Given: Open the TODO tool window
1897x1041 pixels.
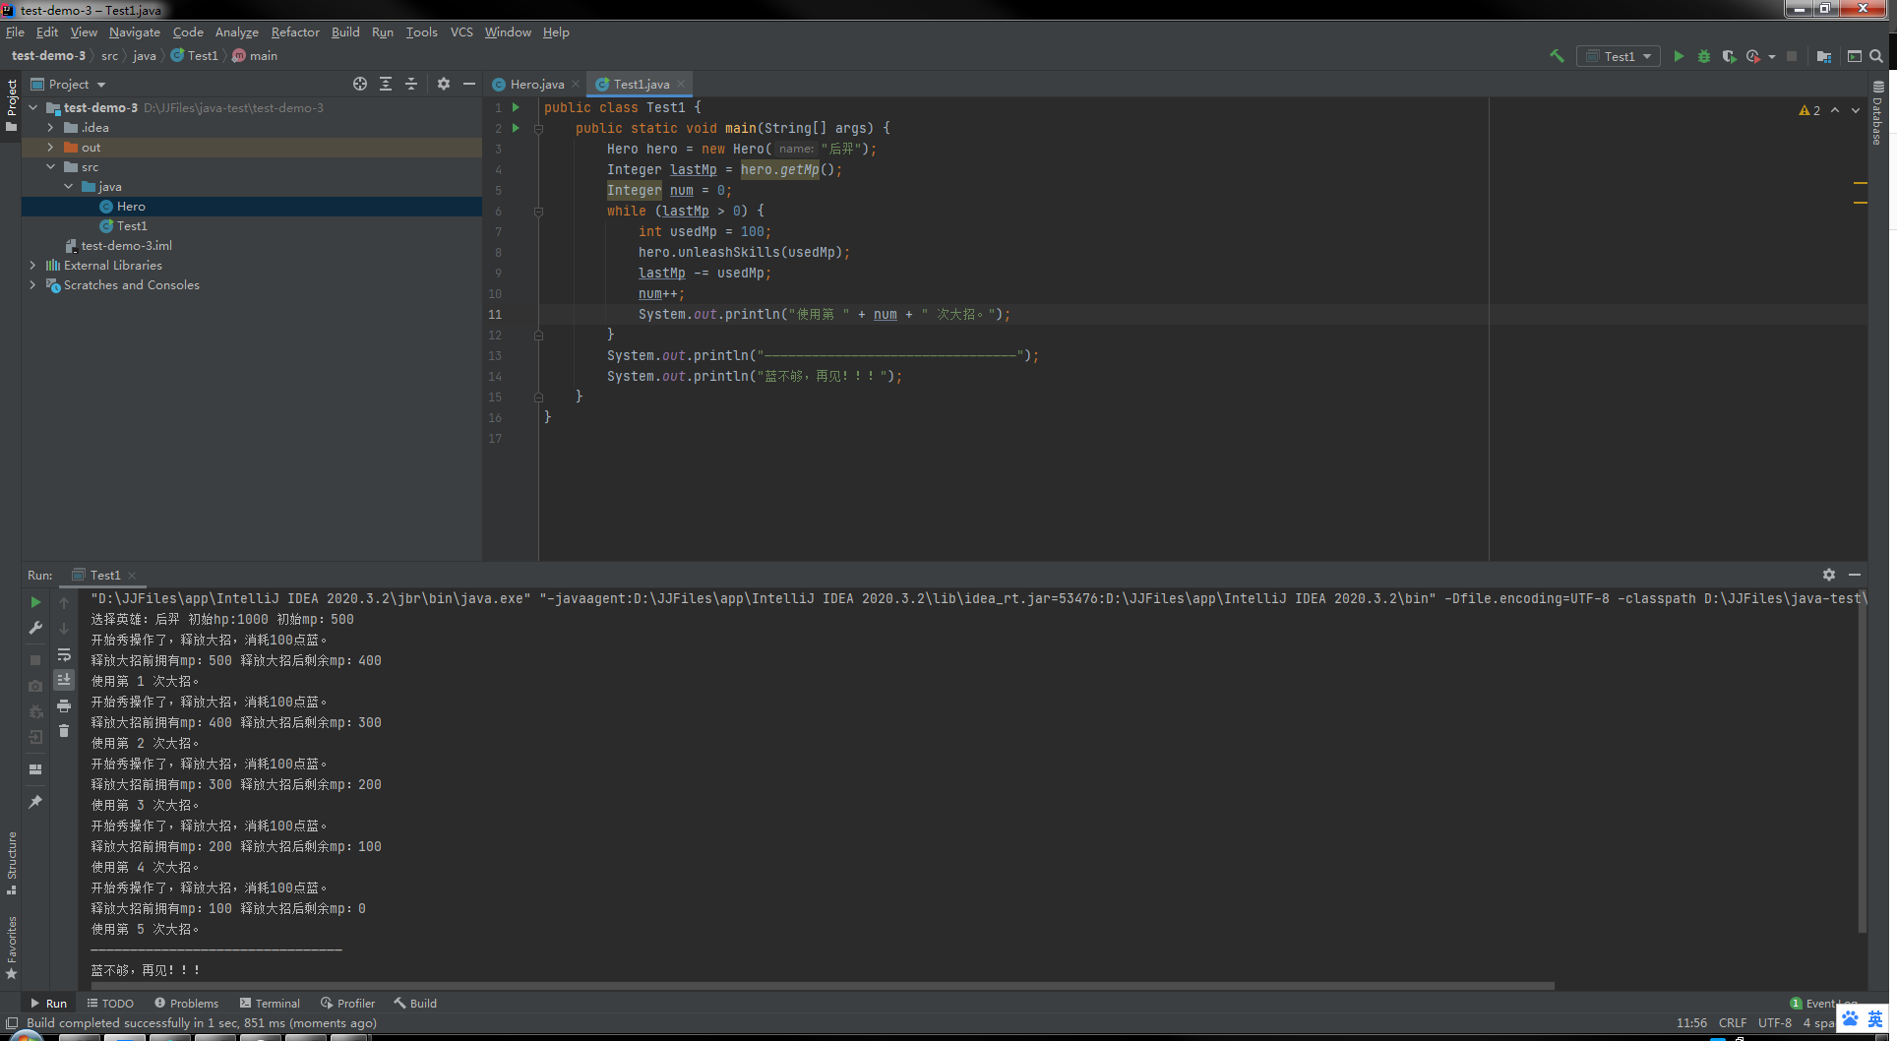Looking at the screenshot, I should [110, 1004].
